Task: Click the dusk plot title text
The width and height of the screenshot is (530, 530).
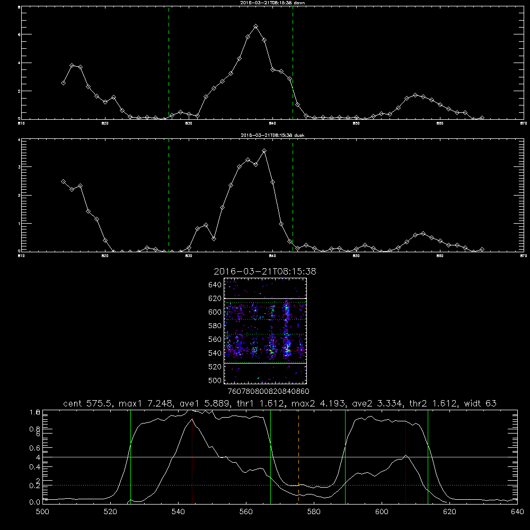Action: pos(272,135)
